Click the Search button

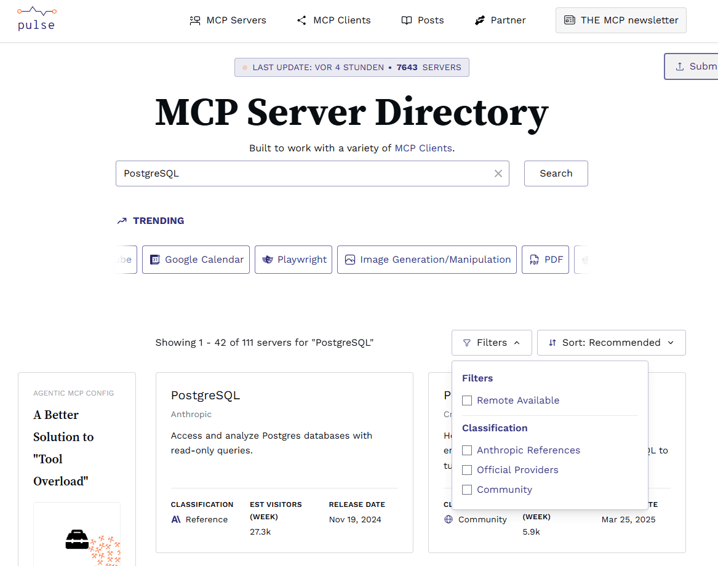click(x=556, y=173)
